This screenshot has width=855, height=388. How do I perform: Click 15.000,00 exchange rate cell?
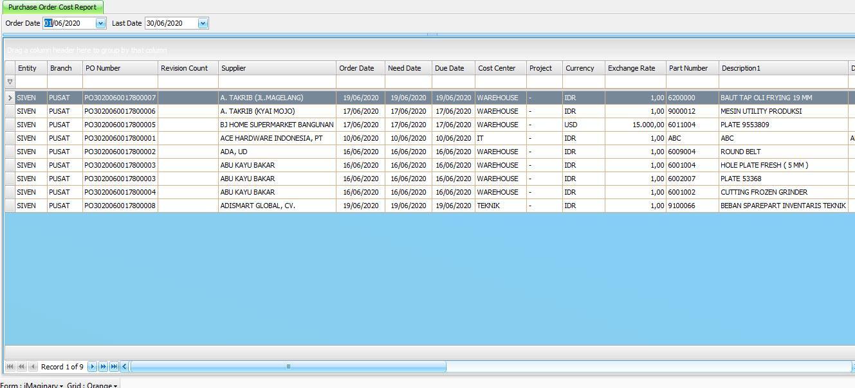tap(636, 125)
